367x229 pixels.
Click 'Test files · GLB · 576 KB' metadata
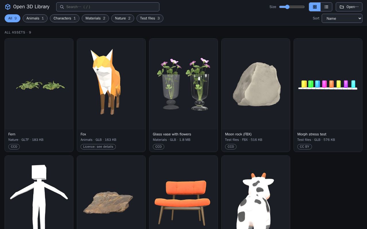click(316, 140)
